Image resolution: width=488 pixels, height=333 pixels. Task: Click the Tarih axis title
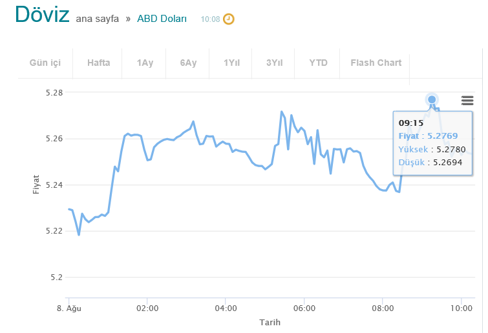pos(270,322)
